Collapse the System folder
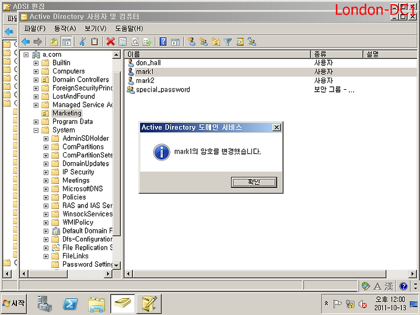The image size is (420, 315). (x=36, y=131)
